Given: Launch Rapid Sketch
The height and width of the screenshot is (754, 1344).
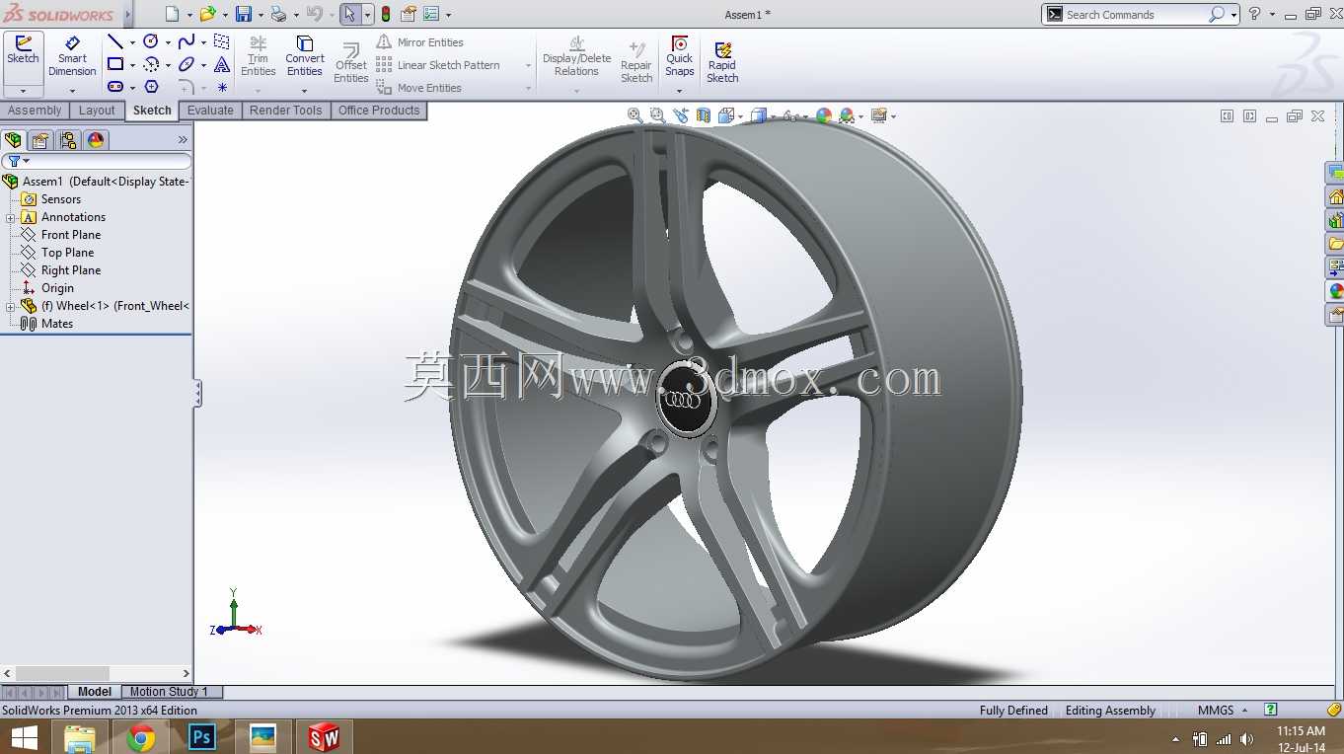Looking at the screenshot, I should [x=722, y=61].
